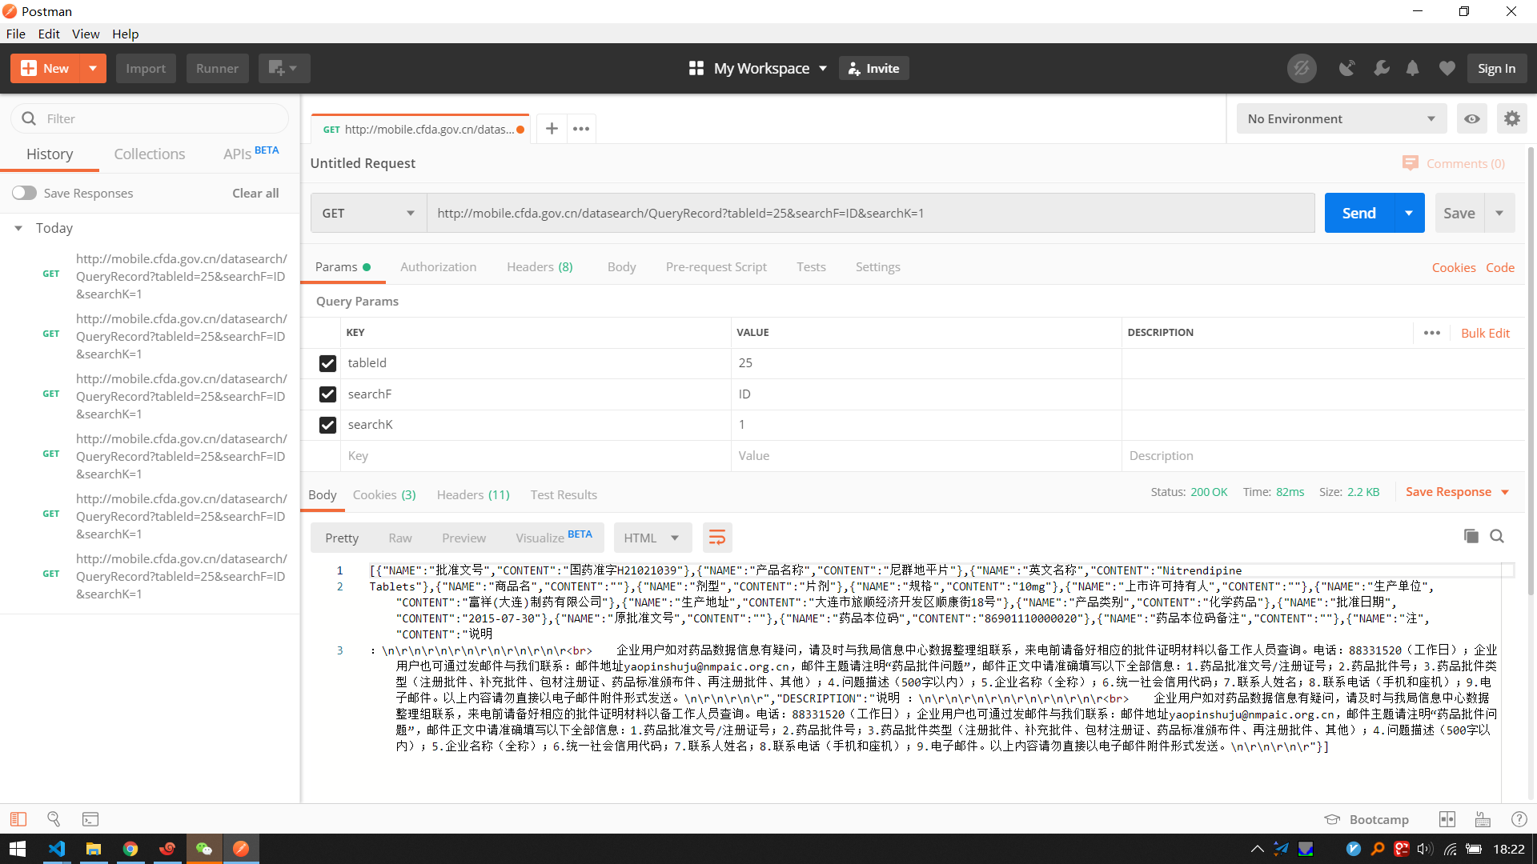Switch to the Authorization tab
Viewport: 1537px width, 864px height.
438,266
